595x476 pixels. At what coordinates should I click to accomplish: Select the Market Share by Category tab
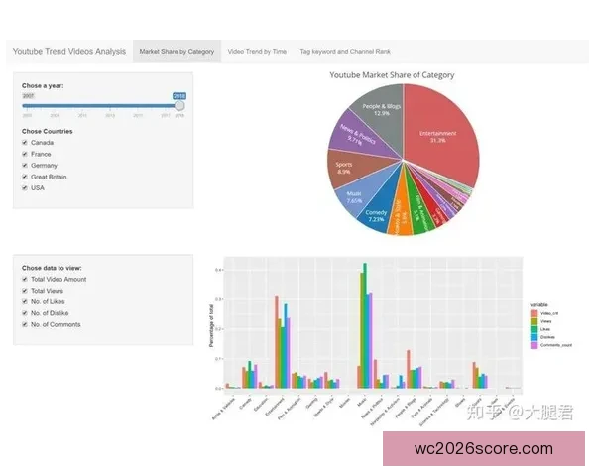click(177, 50)
